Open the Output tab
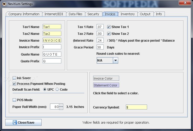193x131 pixels. pyautogui.click(x=145, y=14)
